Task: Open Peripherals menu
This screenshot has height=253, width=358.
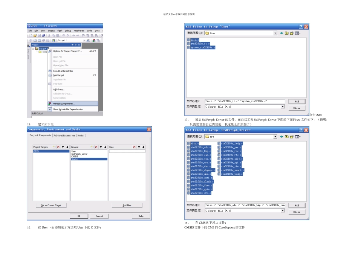Action: pos(79,30)
